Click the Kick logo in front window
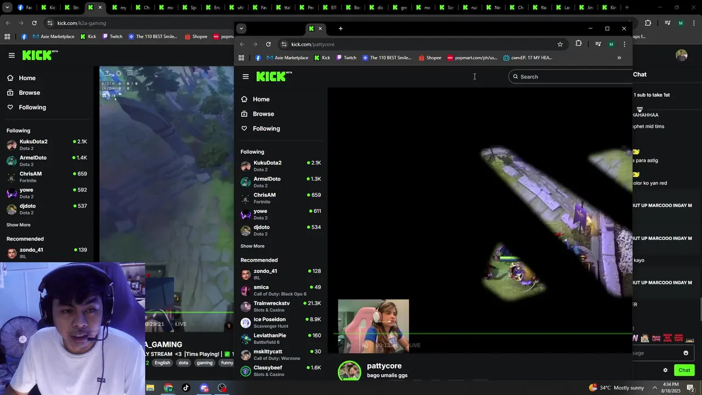 (x=274, y=77)
